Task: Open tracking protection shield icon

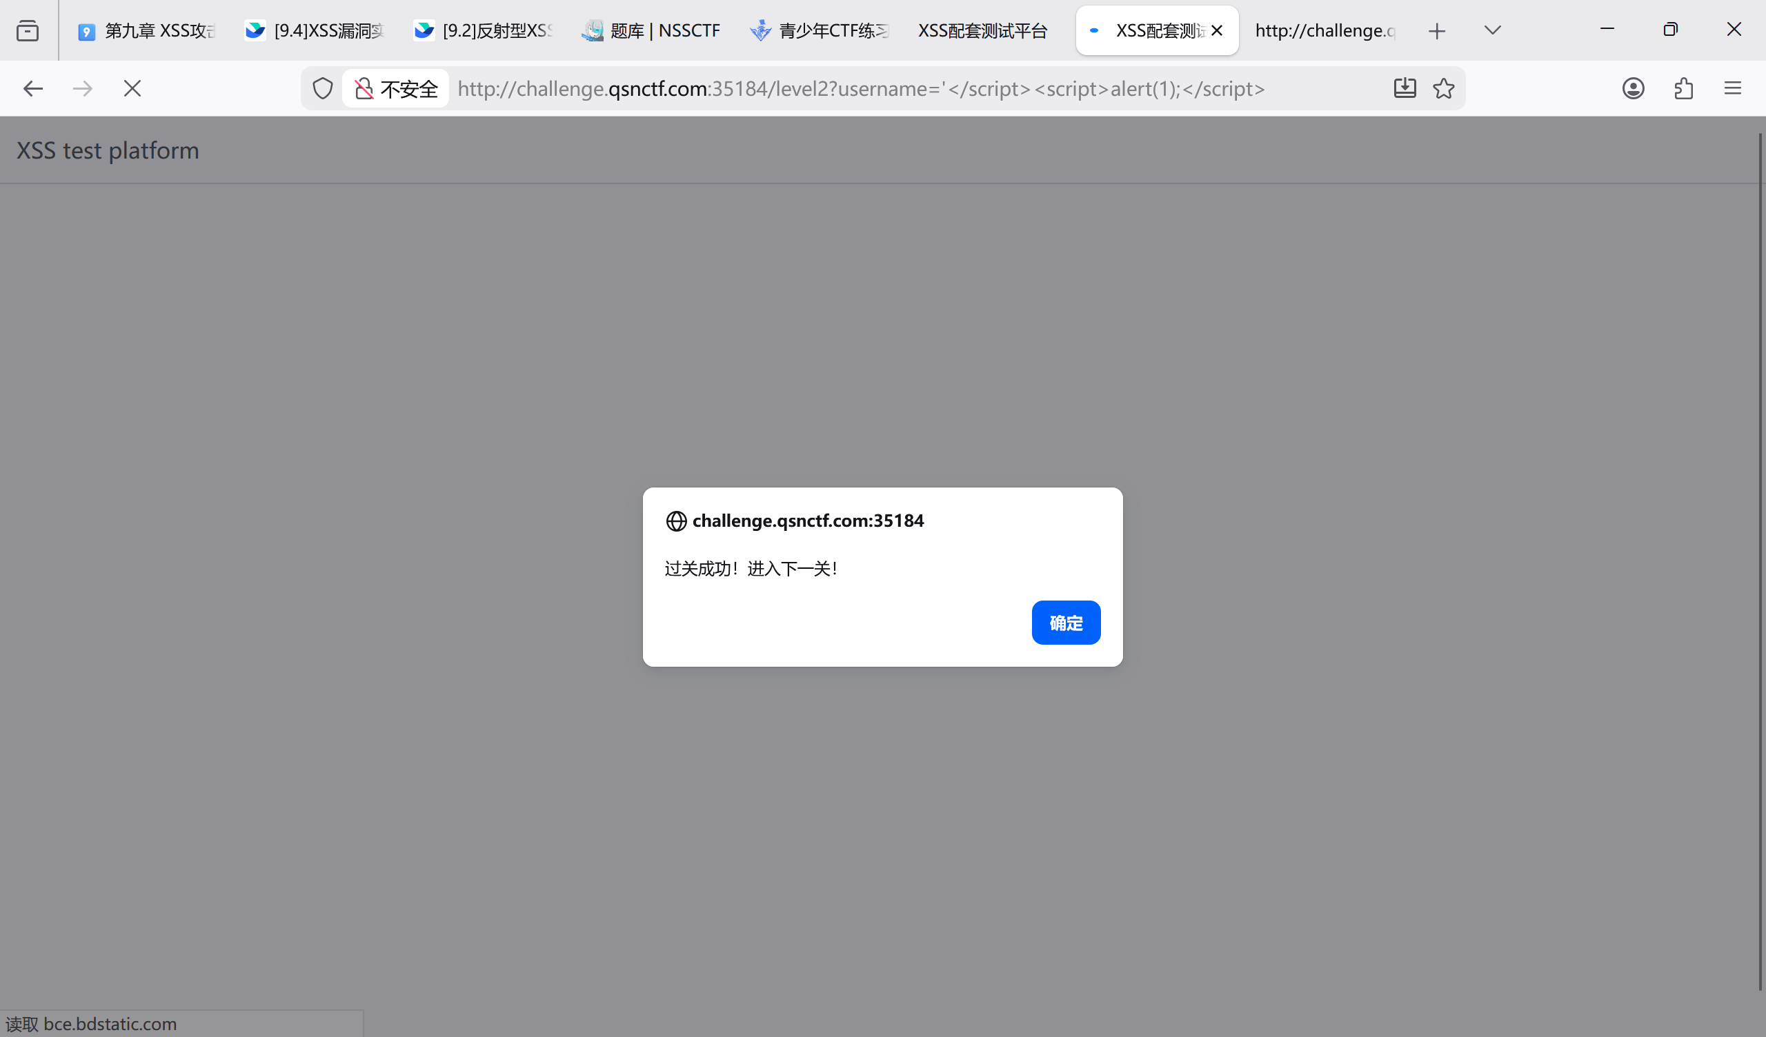Action: pyautogui.click(x=322, y=88)
